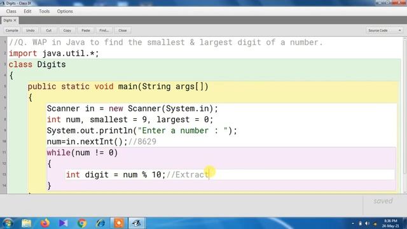
Task: Open Internet Explorer from the taskbar
Action: pos(100,223)
